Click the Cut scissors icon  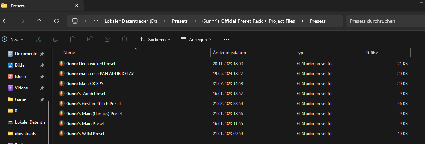pos(39,40)
